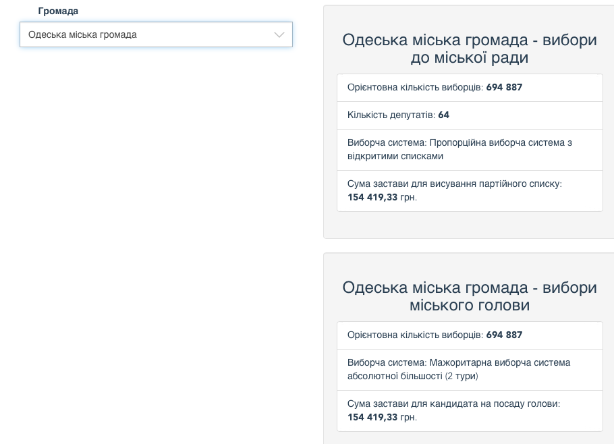Select the city council election heading

coord(469,49)
